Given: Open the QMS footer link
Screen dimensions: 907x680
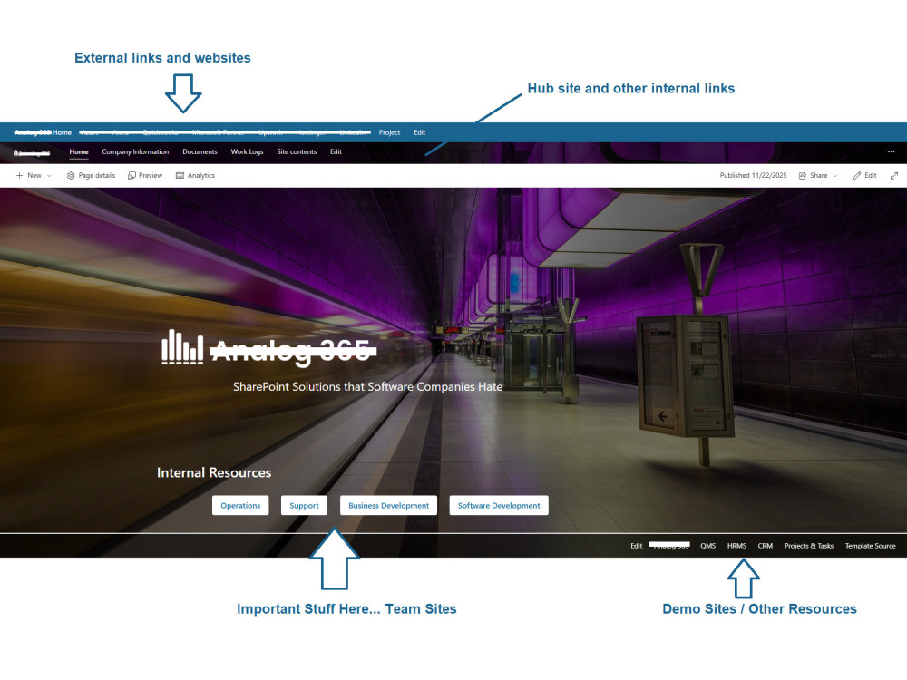Looking at the screenshot, I should (708, 546).
